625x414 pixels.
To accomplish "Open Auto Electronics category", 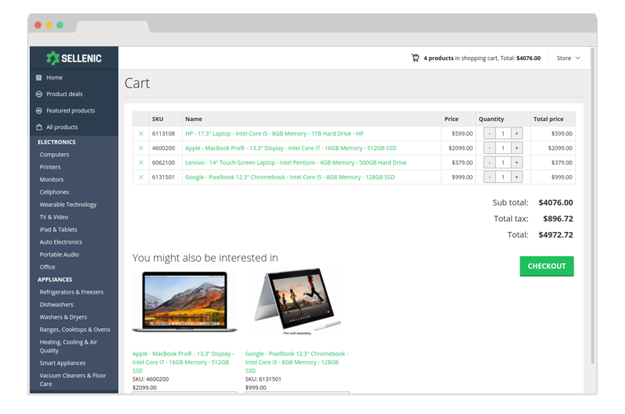I will click(61, 242).
